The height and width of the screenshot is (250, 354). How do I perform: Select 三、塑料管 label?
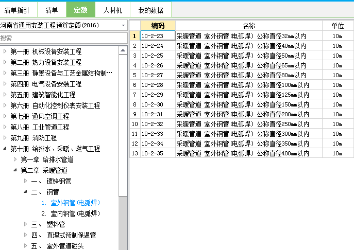click(x=48, y=224)
